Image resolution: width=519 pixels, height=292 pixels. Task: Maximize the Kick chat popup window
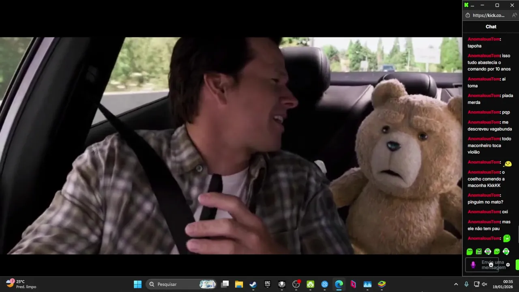point(497,5)
